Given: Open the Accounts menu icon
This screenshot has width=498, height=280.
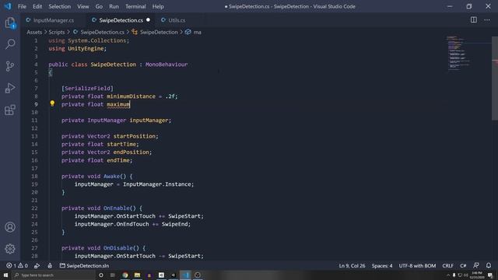Looking at the screenshot, I should coord(10,227).
